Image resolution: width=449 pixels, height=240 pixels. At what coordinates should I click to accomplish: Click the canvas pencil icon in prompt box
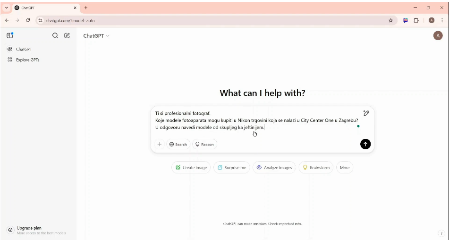366,113
